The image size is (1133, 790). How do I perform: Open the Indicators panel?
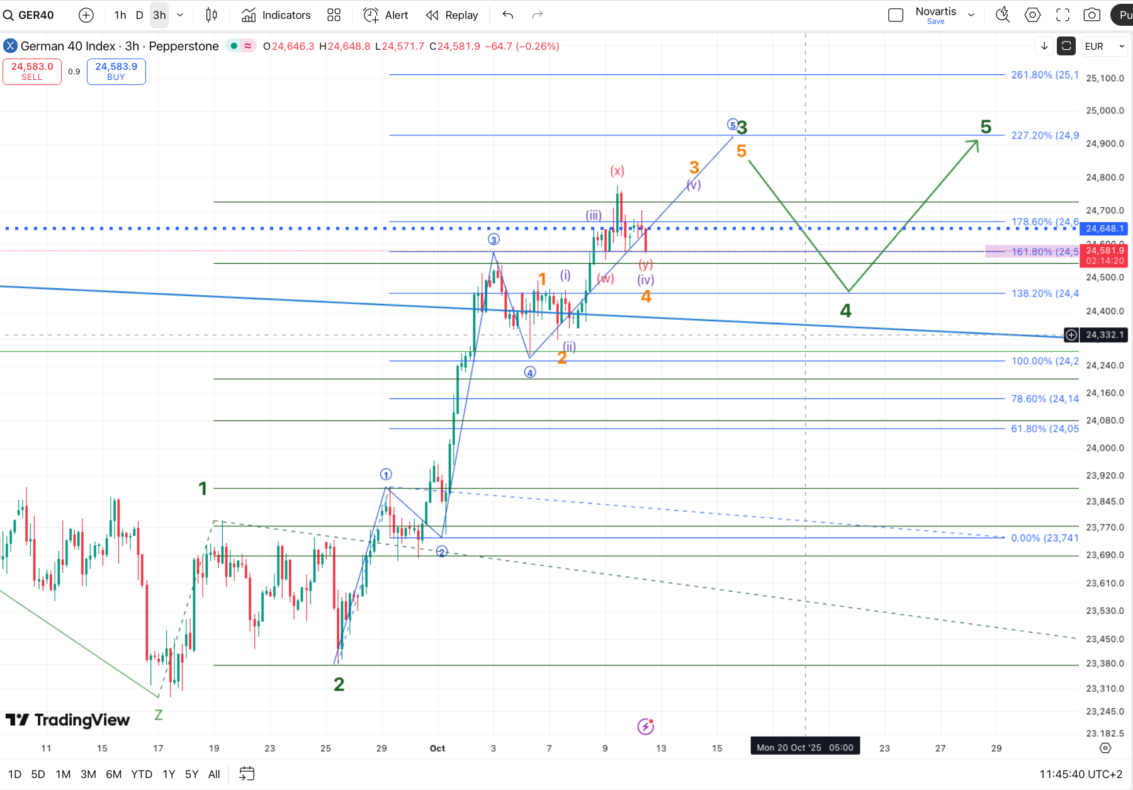(x=276, y=15)
